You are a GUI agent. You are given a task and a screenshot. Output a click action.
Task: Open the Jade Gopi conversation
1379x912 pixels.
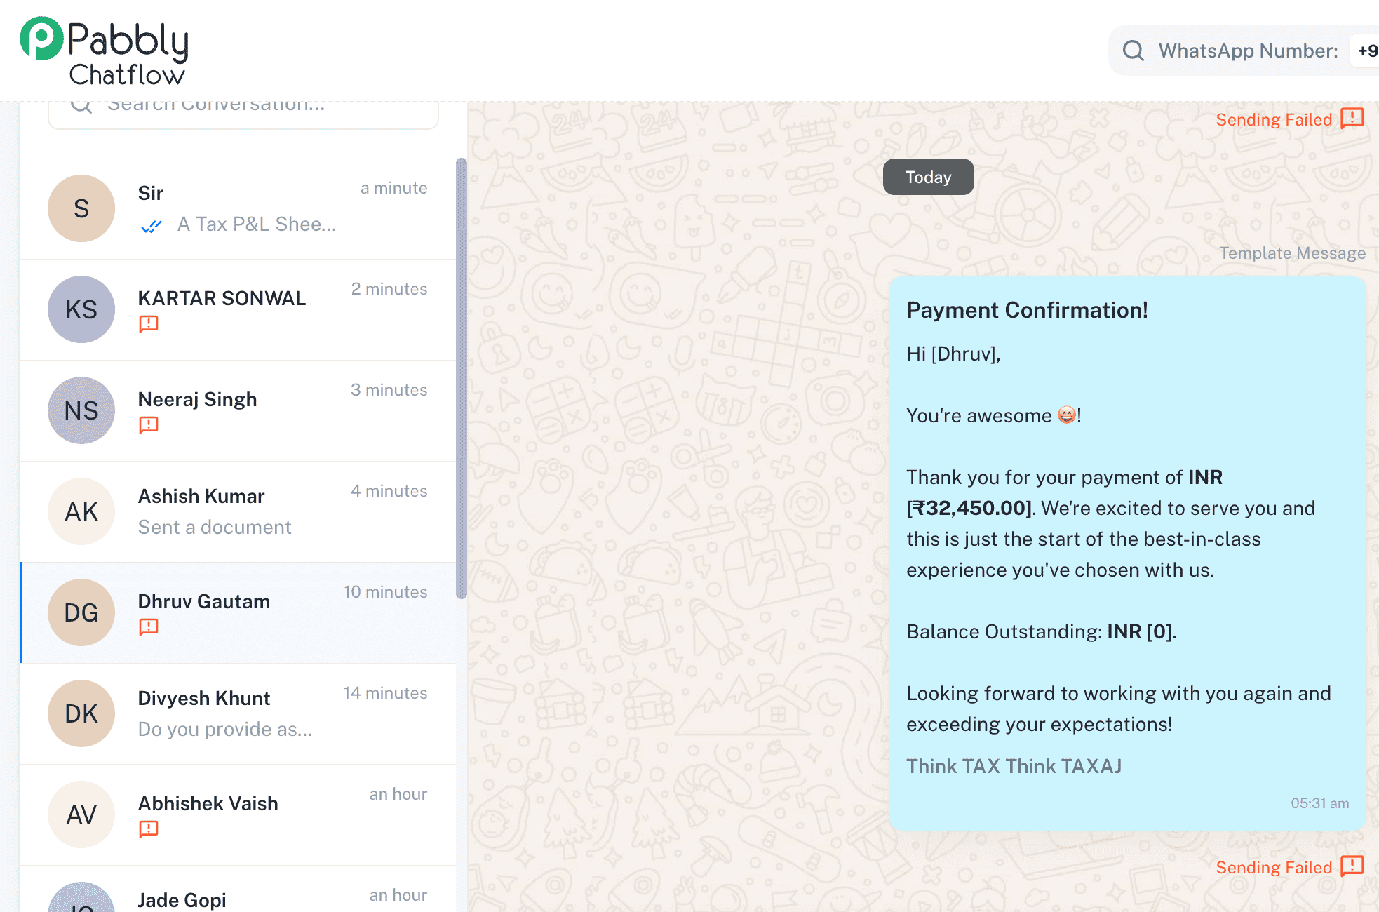[x=238, y=890]
